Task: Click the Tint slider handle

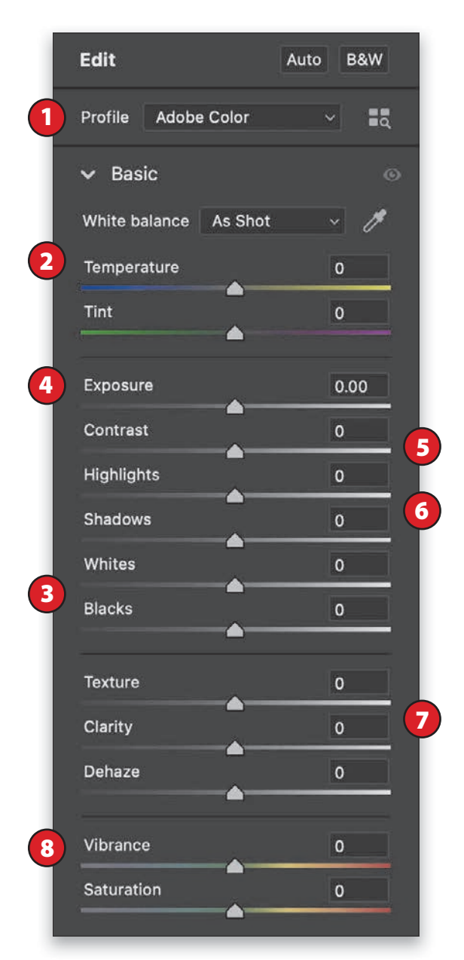Action: (x=235, y=333)
